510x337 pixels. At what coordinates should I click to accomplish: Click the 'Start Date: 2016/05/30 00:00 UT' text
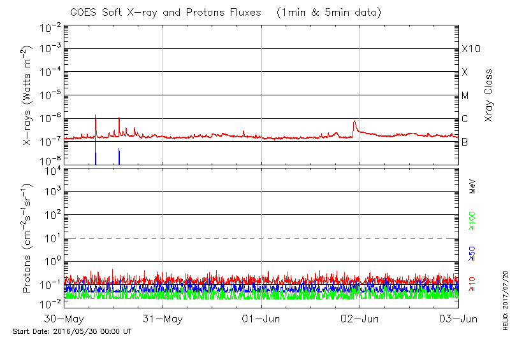point(72,331)
